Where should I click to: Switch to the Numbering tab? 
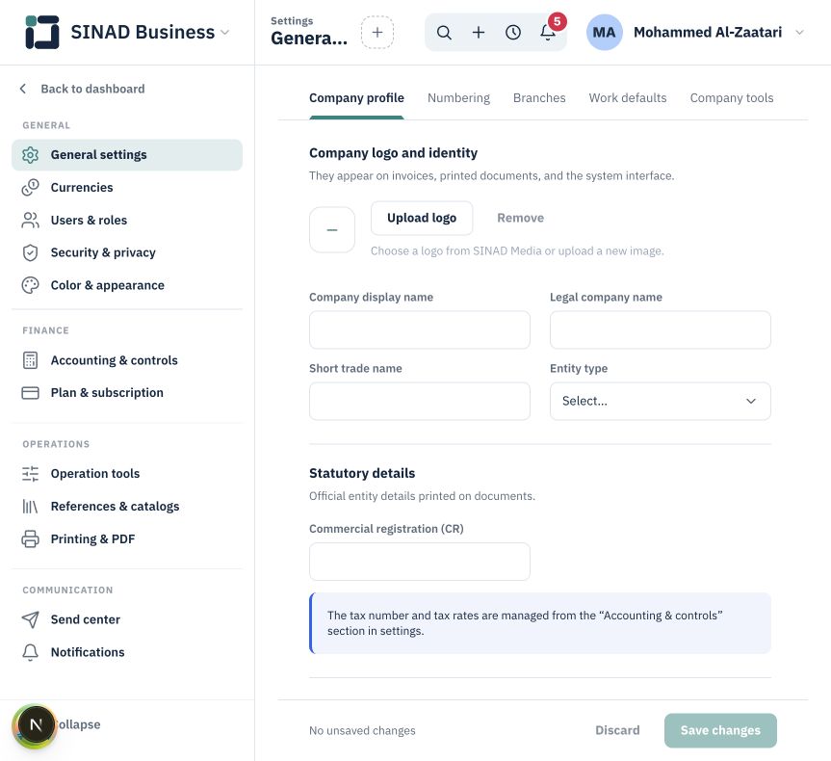[x=458, y=98]
